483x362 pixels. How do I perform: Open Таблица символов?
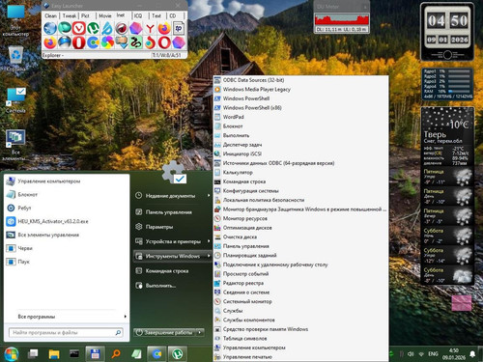tap(300, 339)
